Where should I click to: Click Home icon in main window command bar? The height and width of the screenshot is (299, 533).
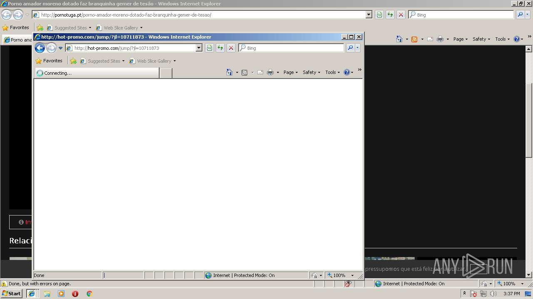(x=399, y=39)
